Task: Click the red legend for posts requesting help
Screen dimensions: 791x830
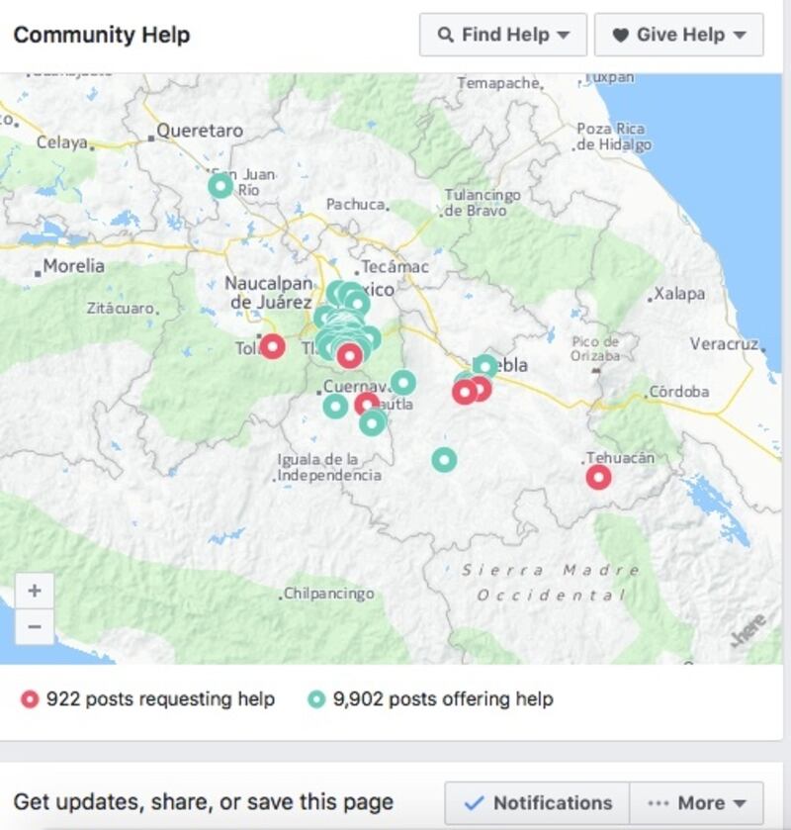Action: pyautogui.click(x=147, y=698)
